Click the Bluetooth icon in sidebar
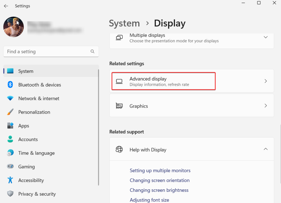 (10, 85)
